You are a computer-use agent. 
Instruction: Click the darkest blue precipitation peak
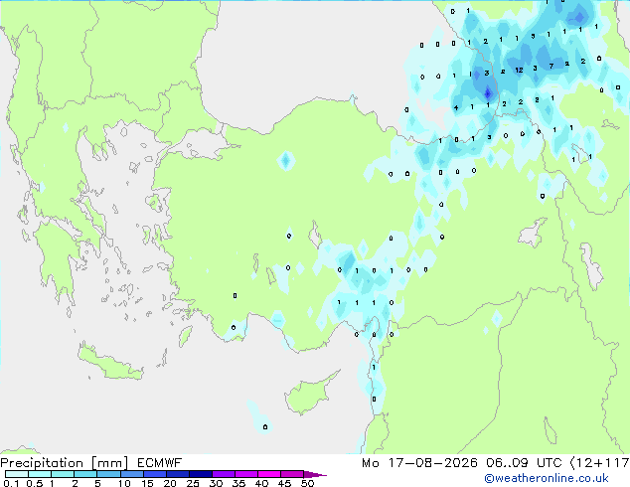tap(488, 93)
